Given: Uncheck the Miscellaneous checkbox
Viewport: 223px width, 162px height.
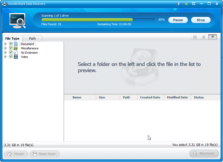Looking at the screenshot, I should click(x=11, y=48).
